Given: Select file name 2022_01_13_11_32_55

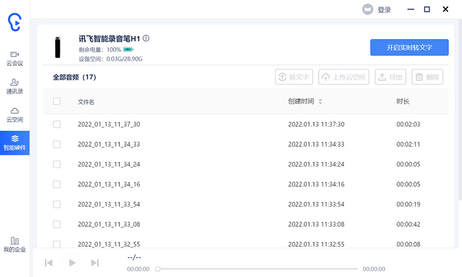Looking at the screenshot, I should [108, 244].
